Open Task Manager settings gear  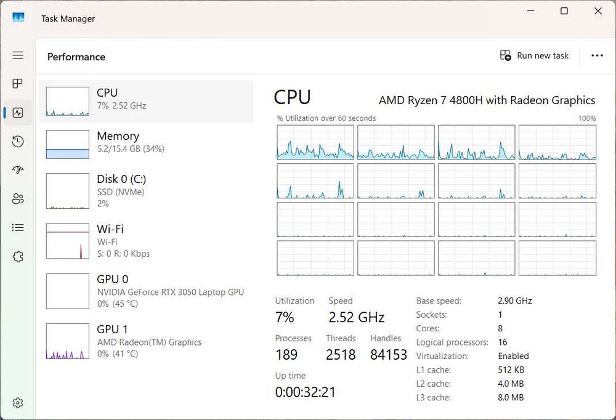pos(18,403)
